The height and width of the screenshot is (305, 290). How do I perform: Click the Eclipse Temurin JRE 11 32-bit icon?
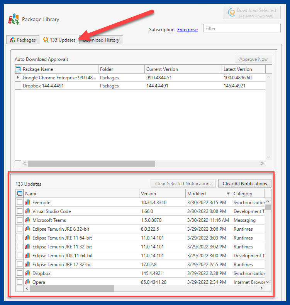[28, 246]
